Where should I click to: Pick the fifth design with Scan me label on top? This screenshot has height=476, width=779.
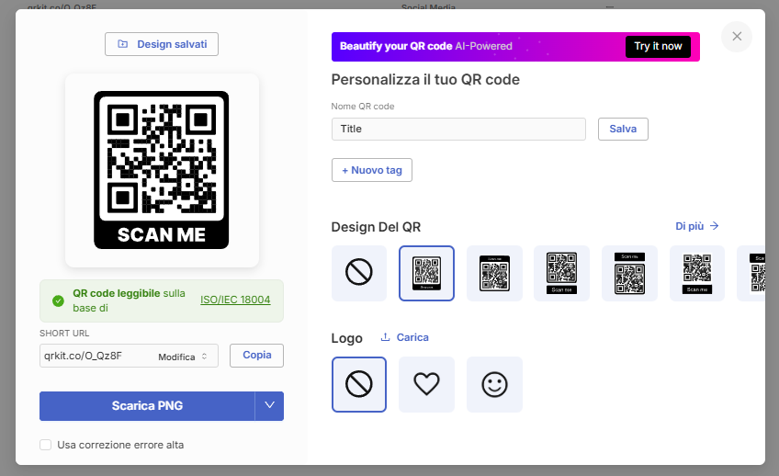click(x=629, y=273)
